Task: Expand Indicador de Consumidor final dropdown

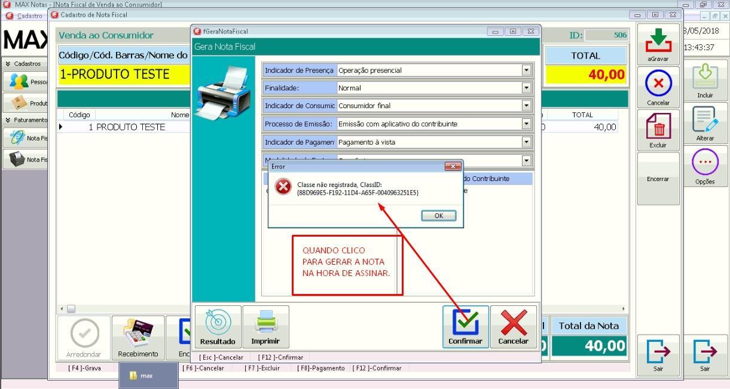Action: tap(526, 106)
